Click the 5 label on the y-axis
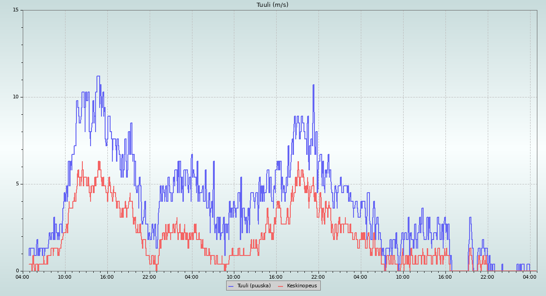The width and height of the screenshot is (546, 296). (x=17, y=184)
